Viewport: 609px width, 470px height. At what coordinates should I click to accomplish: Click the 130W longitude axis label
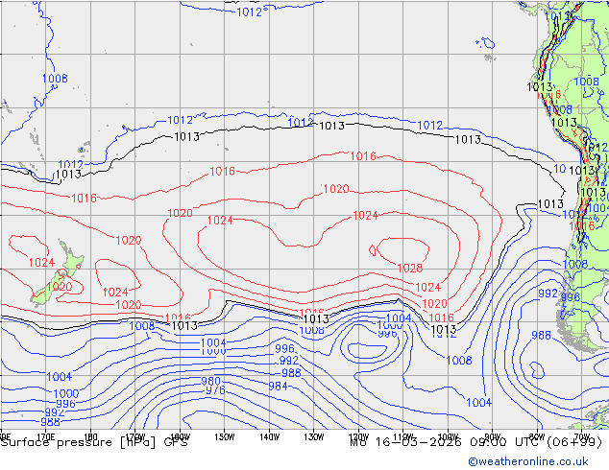click(x=314, y=437)
